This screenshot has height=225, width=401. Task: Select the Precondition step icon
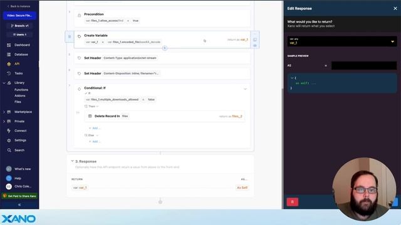coord(79,16)
